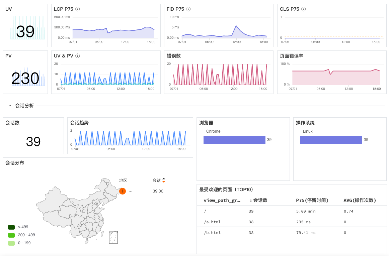
Task: Open the /a.html page row
Action: (292, 222)
